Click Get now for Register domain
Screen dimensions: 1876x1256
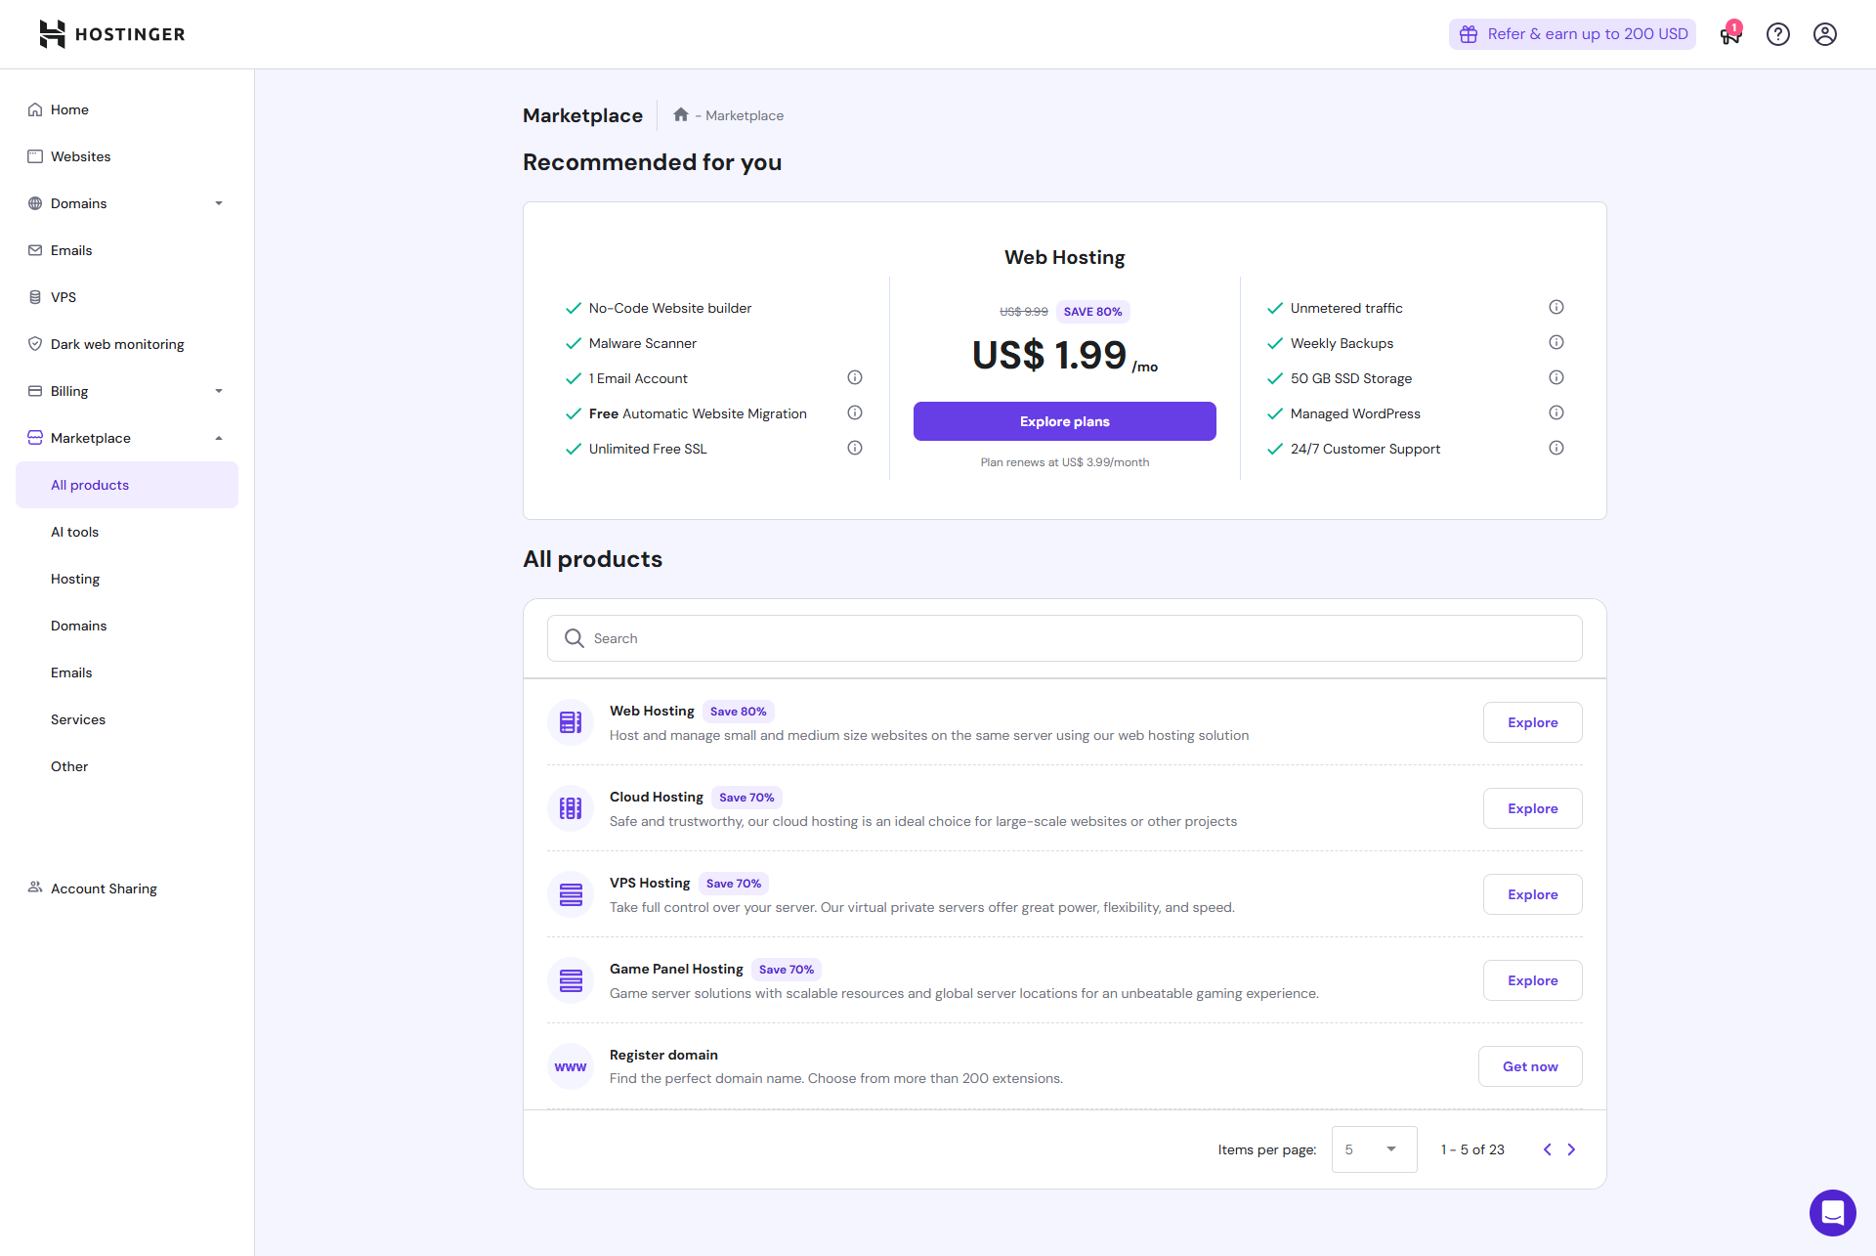[x=1530, y=1066]
